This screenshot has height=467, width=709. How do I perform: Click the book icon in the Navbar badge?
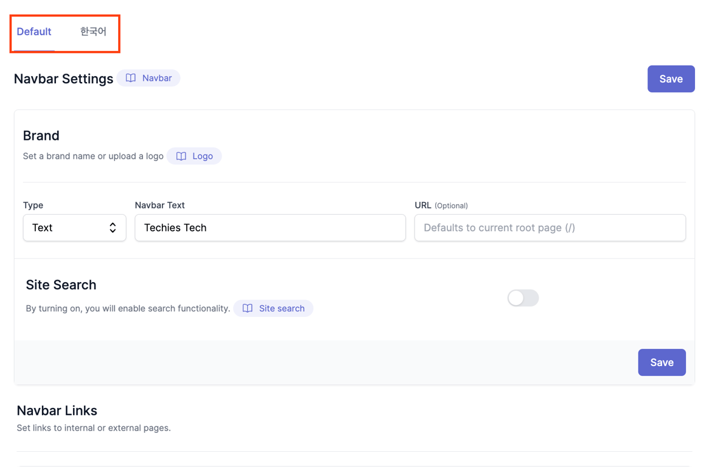click(131, 78)
